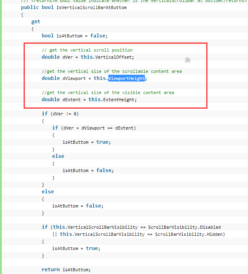The width and height of the screenshot is (248, 274).
Task: Click the 'if (dVer != 0)' condition
Action: click(60, 114)
